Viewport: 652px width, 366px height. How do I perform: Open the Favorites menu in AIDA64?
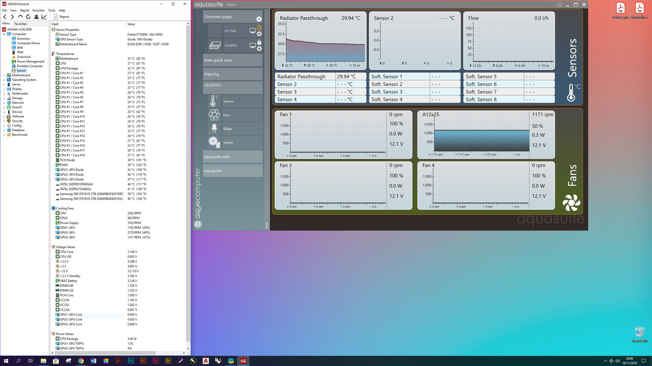[38, 10]
